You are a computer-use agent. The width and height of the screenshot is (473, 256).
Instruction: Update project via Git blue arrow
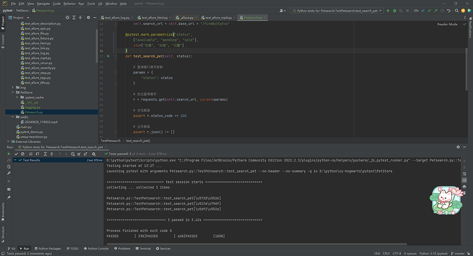tap(423, 11)
